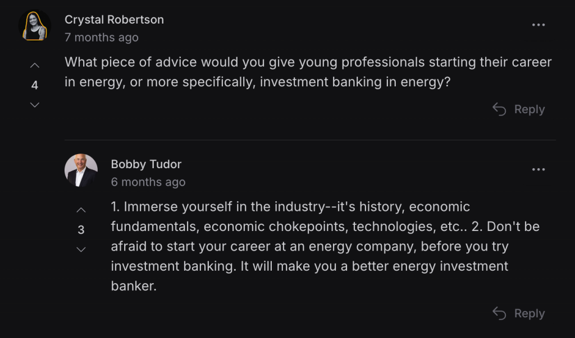Click reply arrow icon under Crystal's question
Screen dimensions: 575x338
pyautogui.click(x=499, y=109)
